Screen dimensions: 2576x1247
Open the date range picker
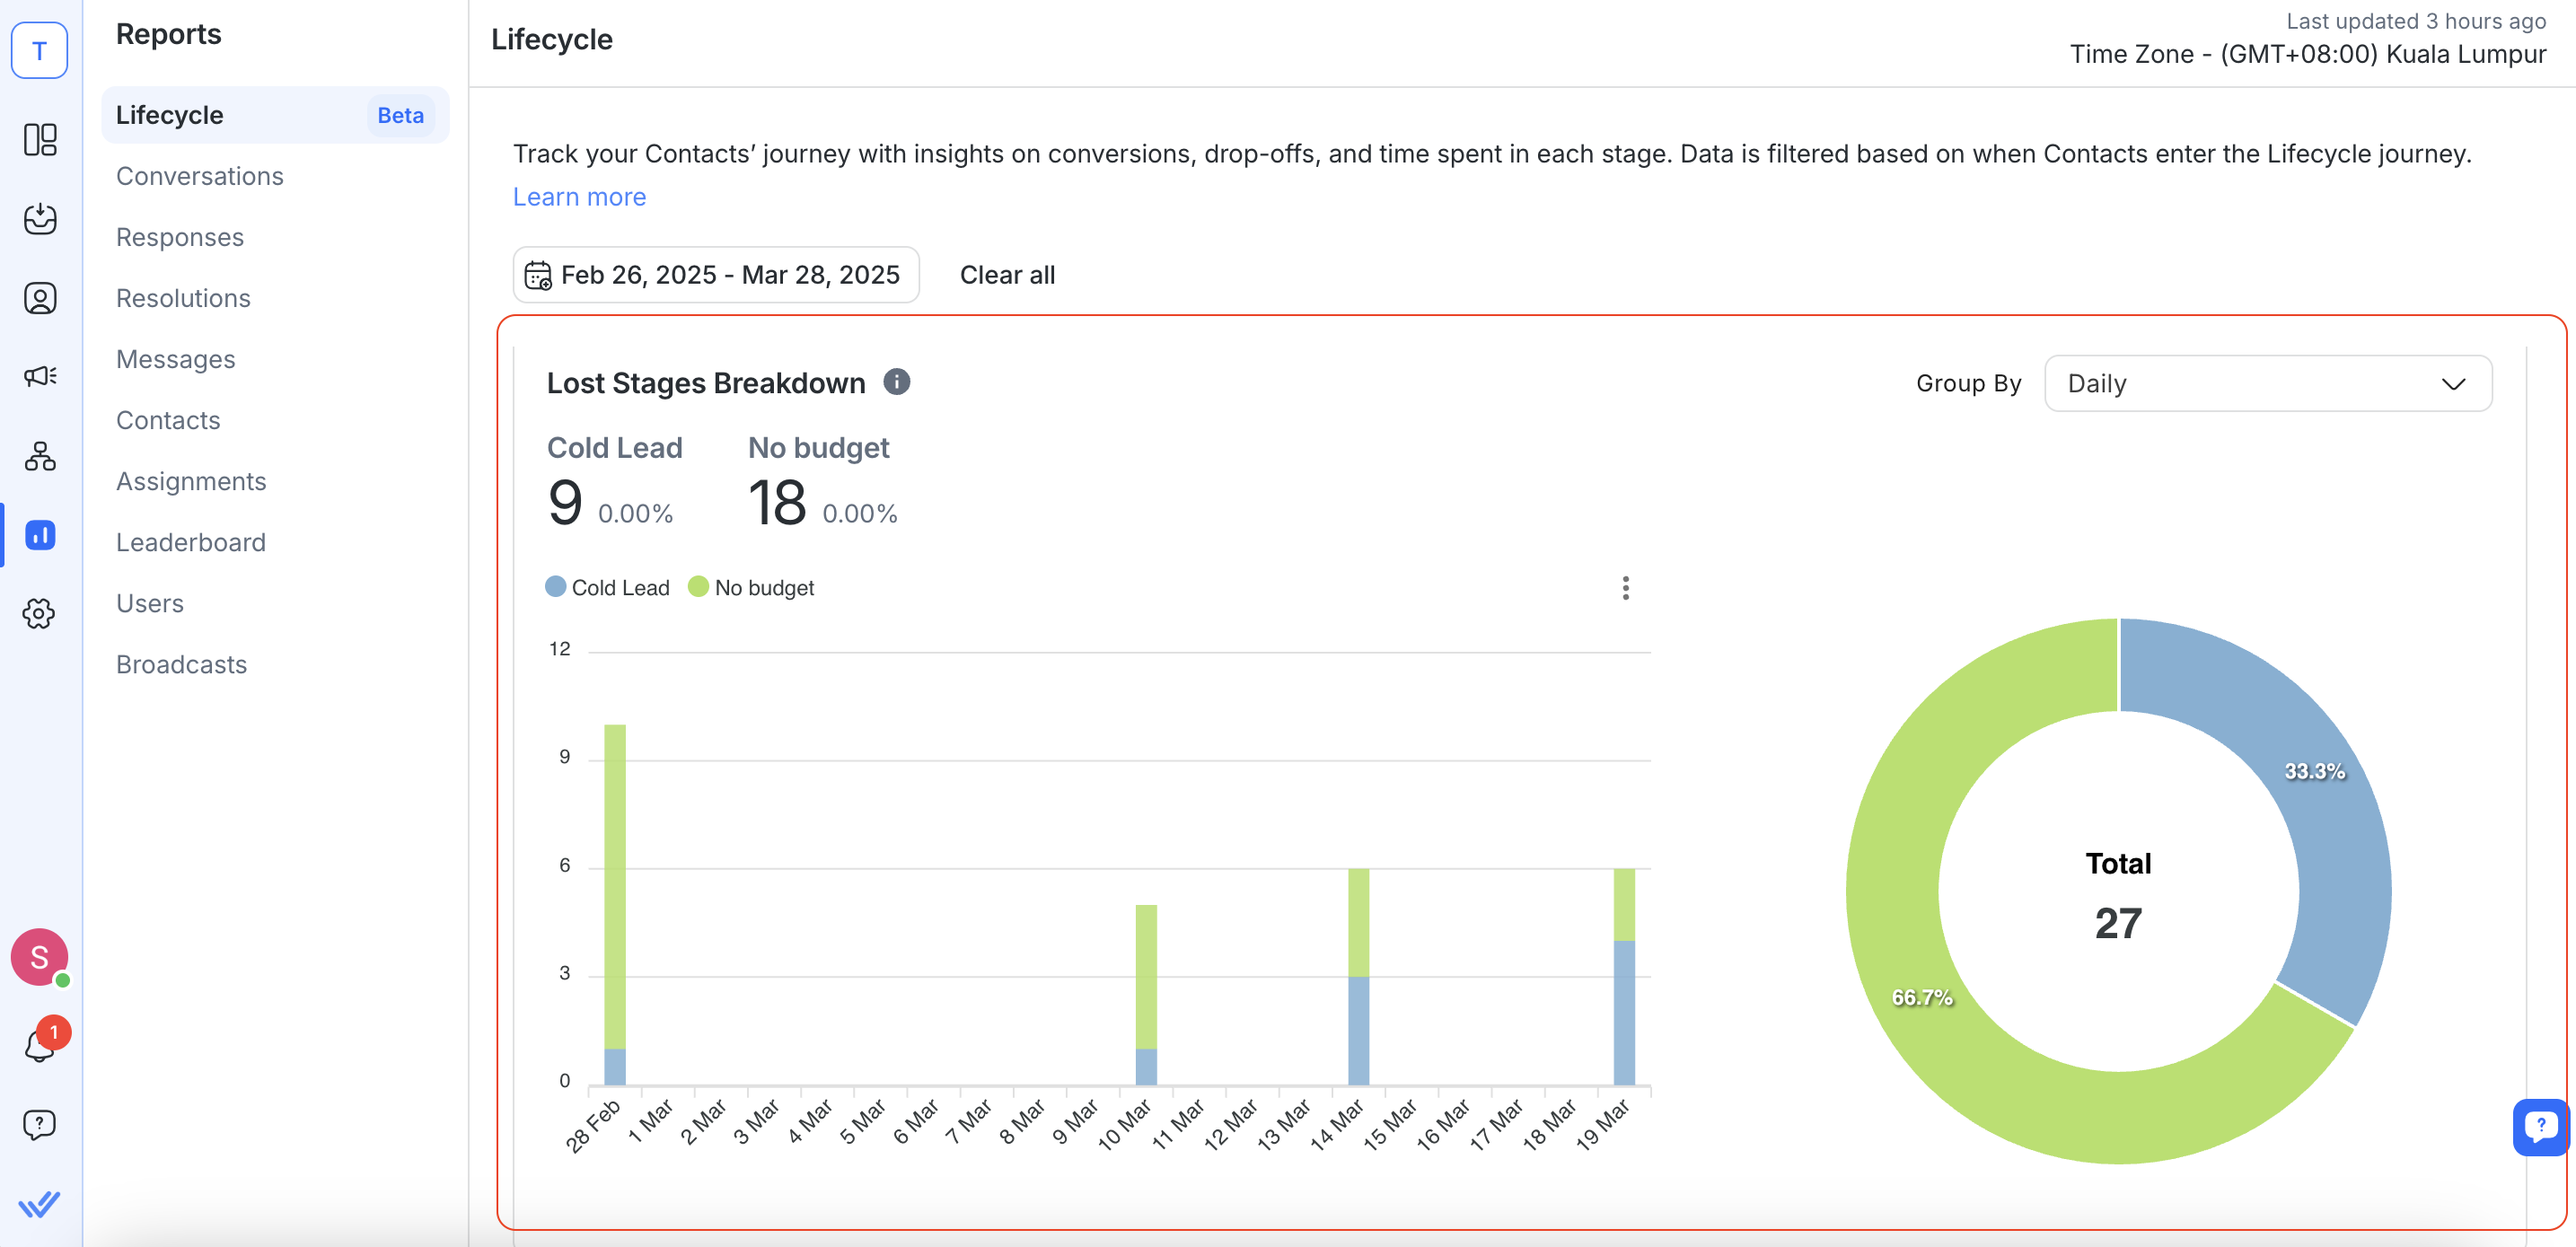pyautogui.click(x=716, y=274)
